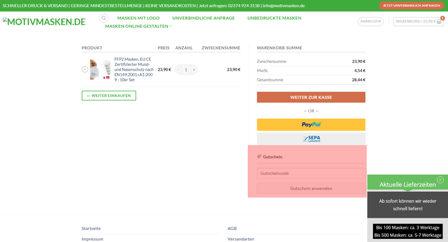The width and height of the screenshot is (448, 242).
Task: Focus the Gutscheincode input field
Action: [x=311, y=173]
